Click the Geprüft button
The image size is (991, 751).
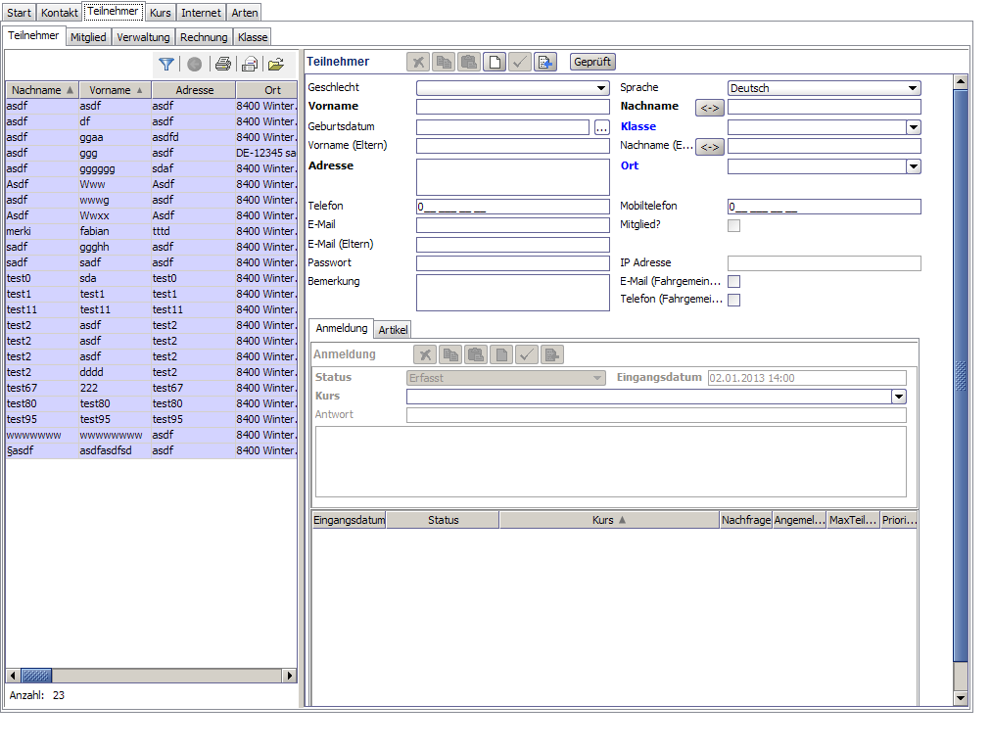click(x=592, y=62)
